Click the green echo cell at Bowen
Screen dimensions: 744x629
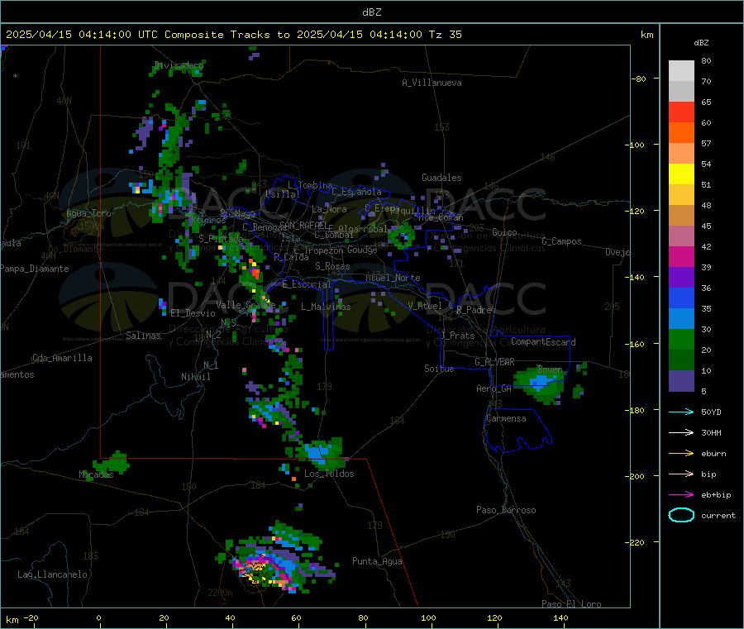541,384
